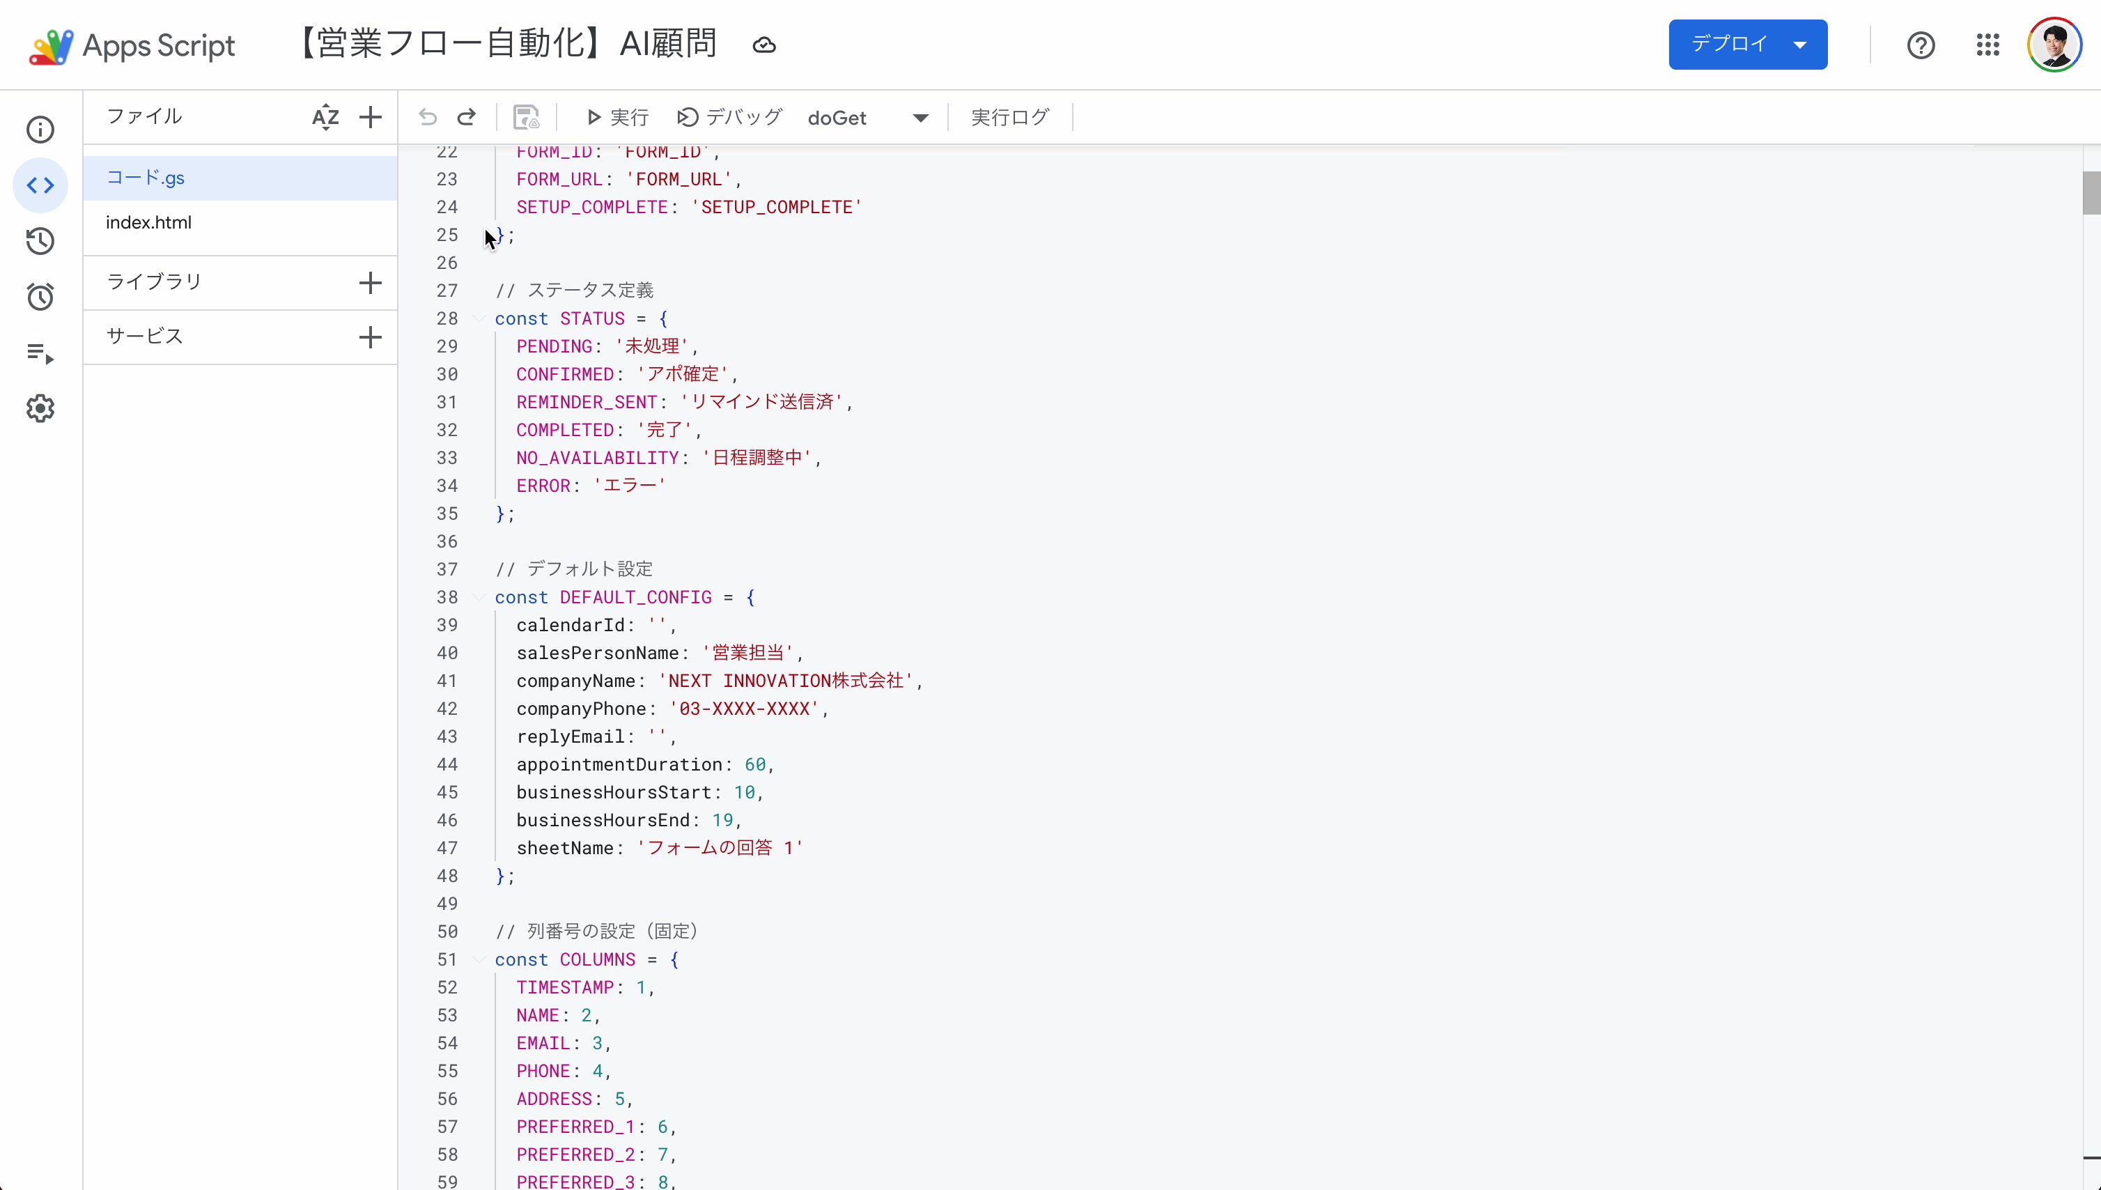Click the 実行 run button
This screenshot has width=2101, height=1190.
618,118
